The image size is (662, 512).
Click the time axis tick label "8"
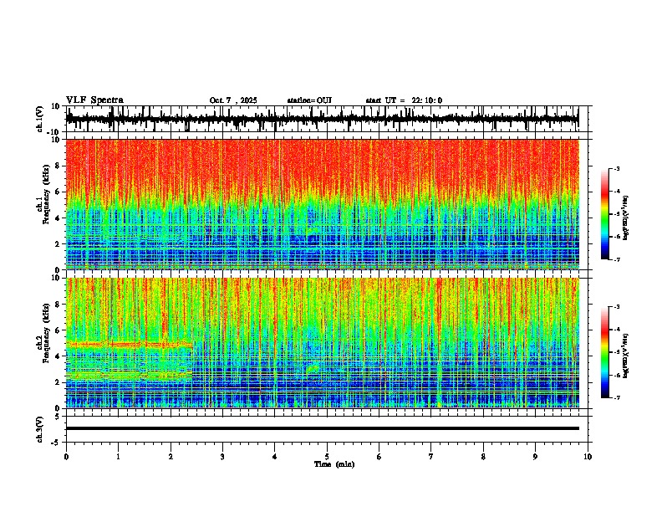coord(483,457)
